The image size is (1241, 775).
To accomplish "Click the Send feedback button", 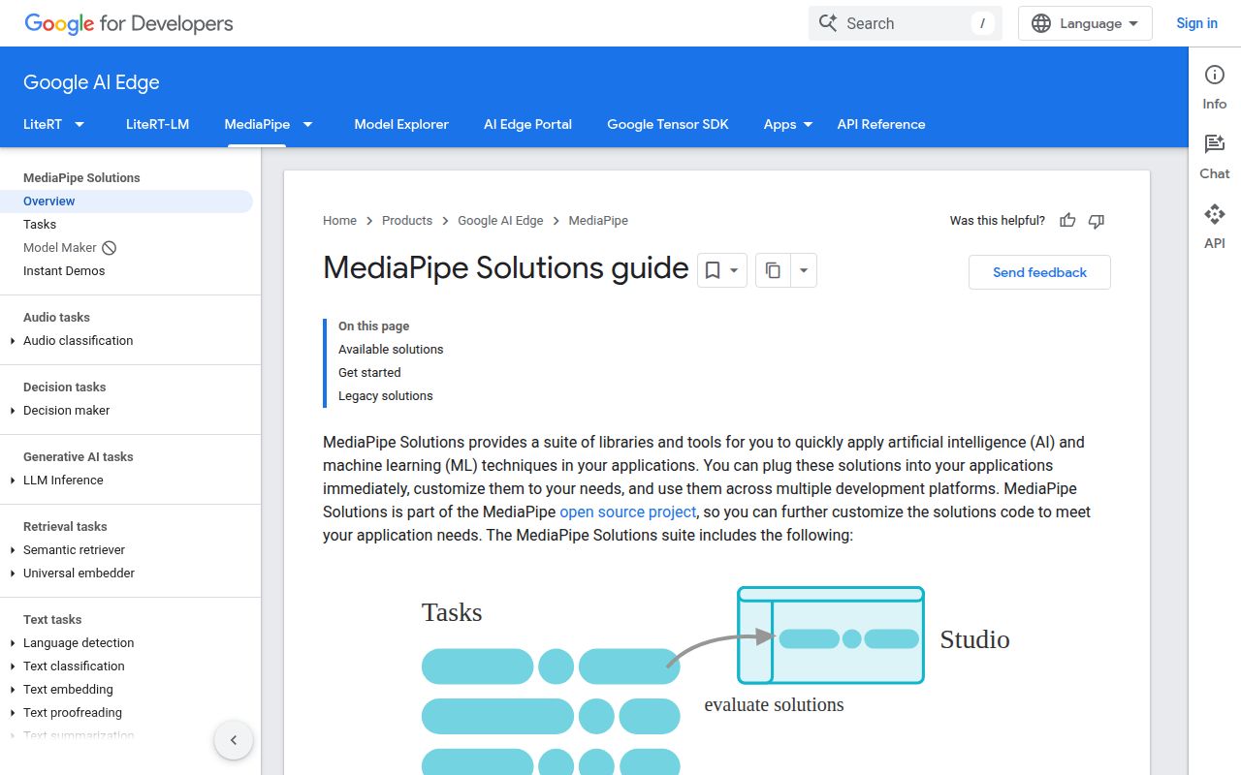I will pyautogui.click(x=1039, y=272).
